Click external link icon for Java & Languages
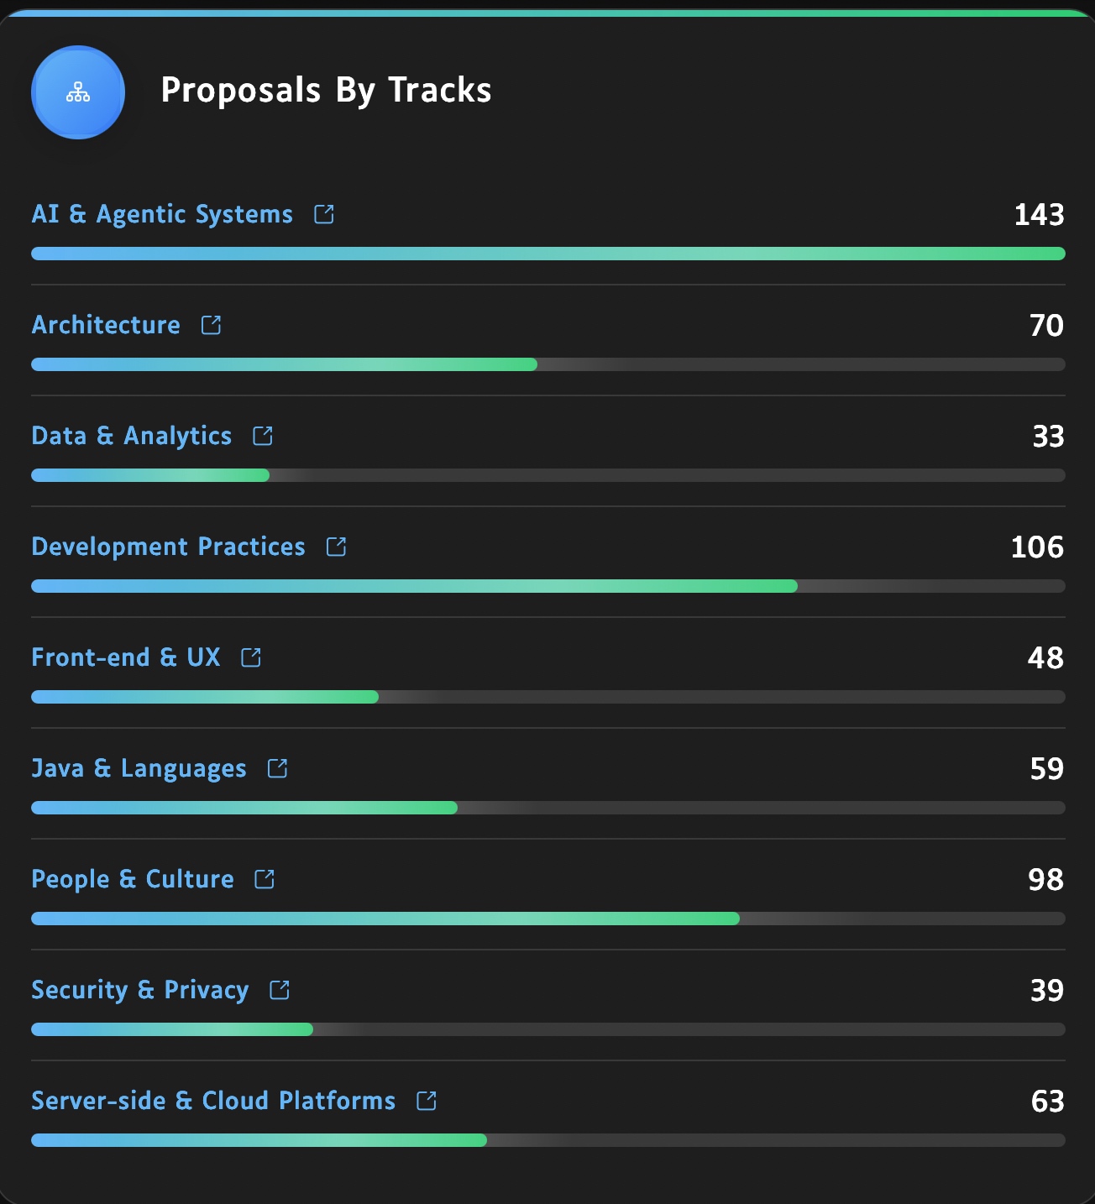The image size is (1095, 1204). click(x=278, y=769)
